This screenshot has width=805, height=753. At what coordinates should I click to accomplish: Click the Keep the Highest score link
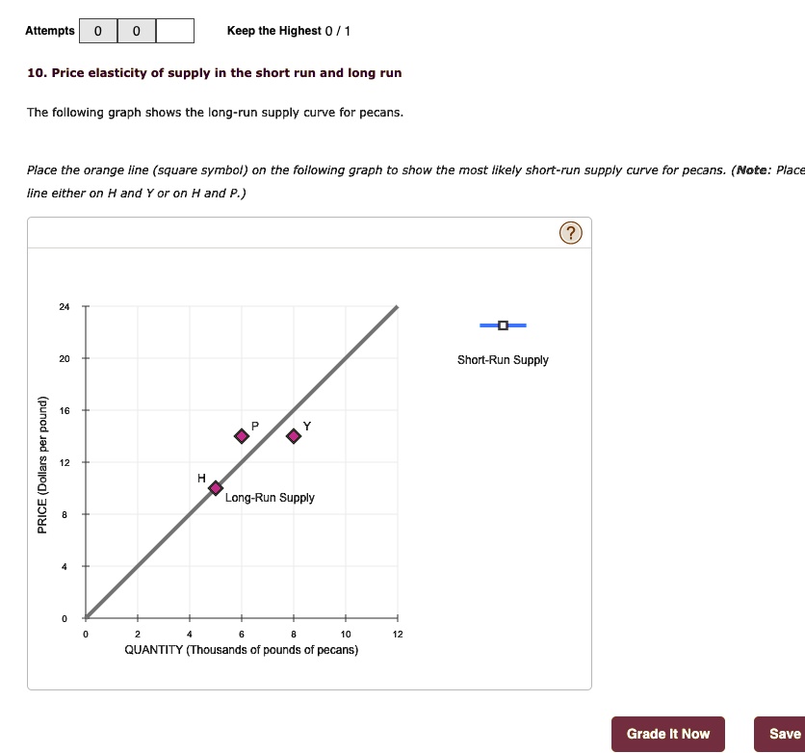[x=290, y=30]
